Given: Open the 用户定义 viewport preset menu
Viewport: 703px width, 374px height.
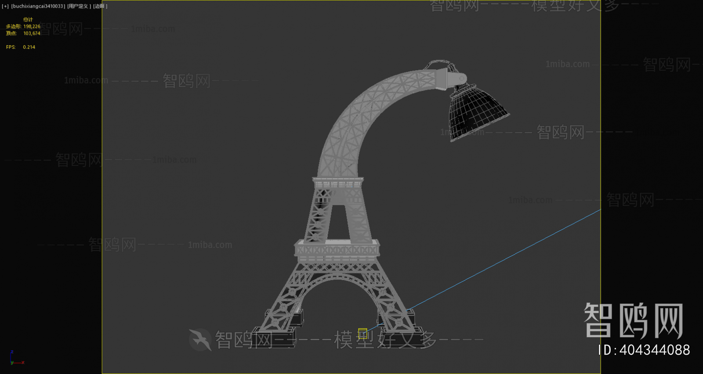Looking at the screenshot, I should tap(79, 6).
